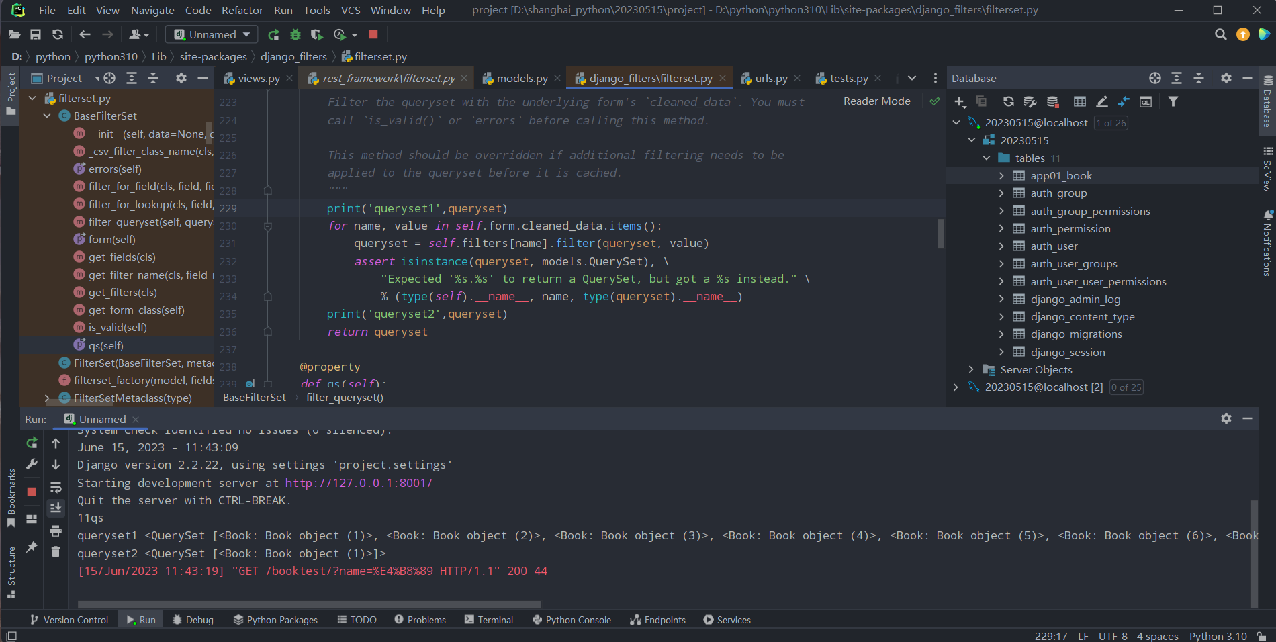Screen dimensions: 1276x642
Task: Toggle the Project tool window stripe button
Action: tap(11, 93)
